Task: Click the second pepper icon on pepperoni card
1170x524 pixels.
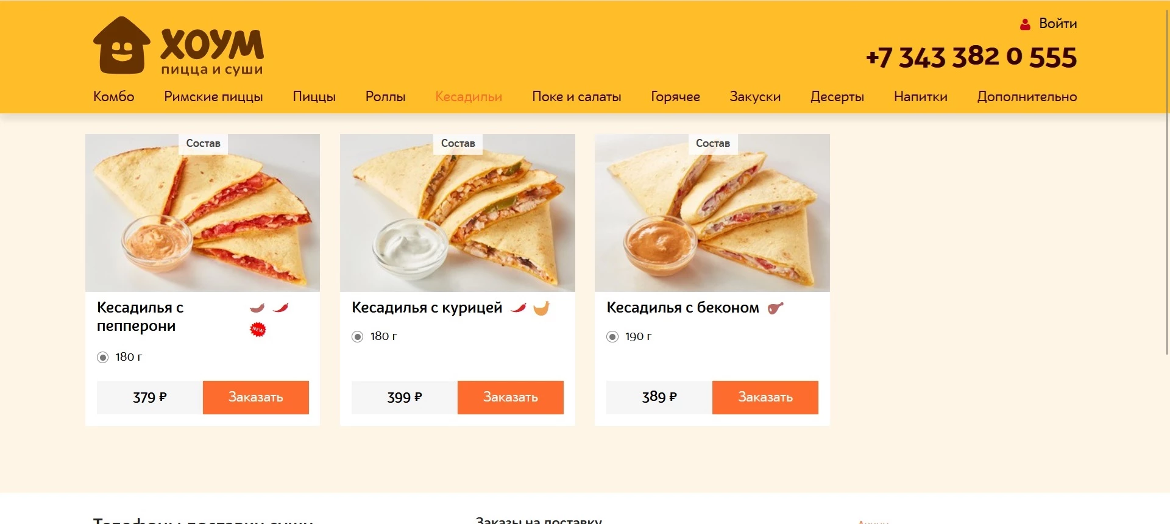Action: point(282,308)
